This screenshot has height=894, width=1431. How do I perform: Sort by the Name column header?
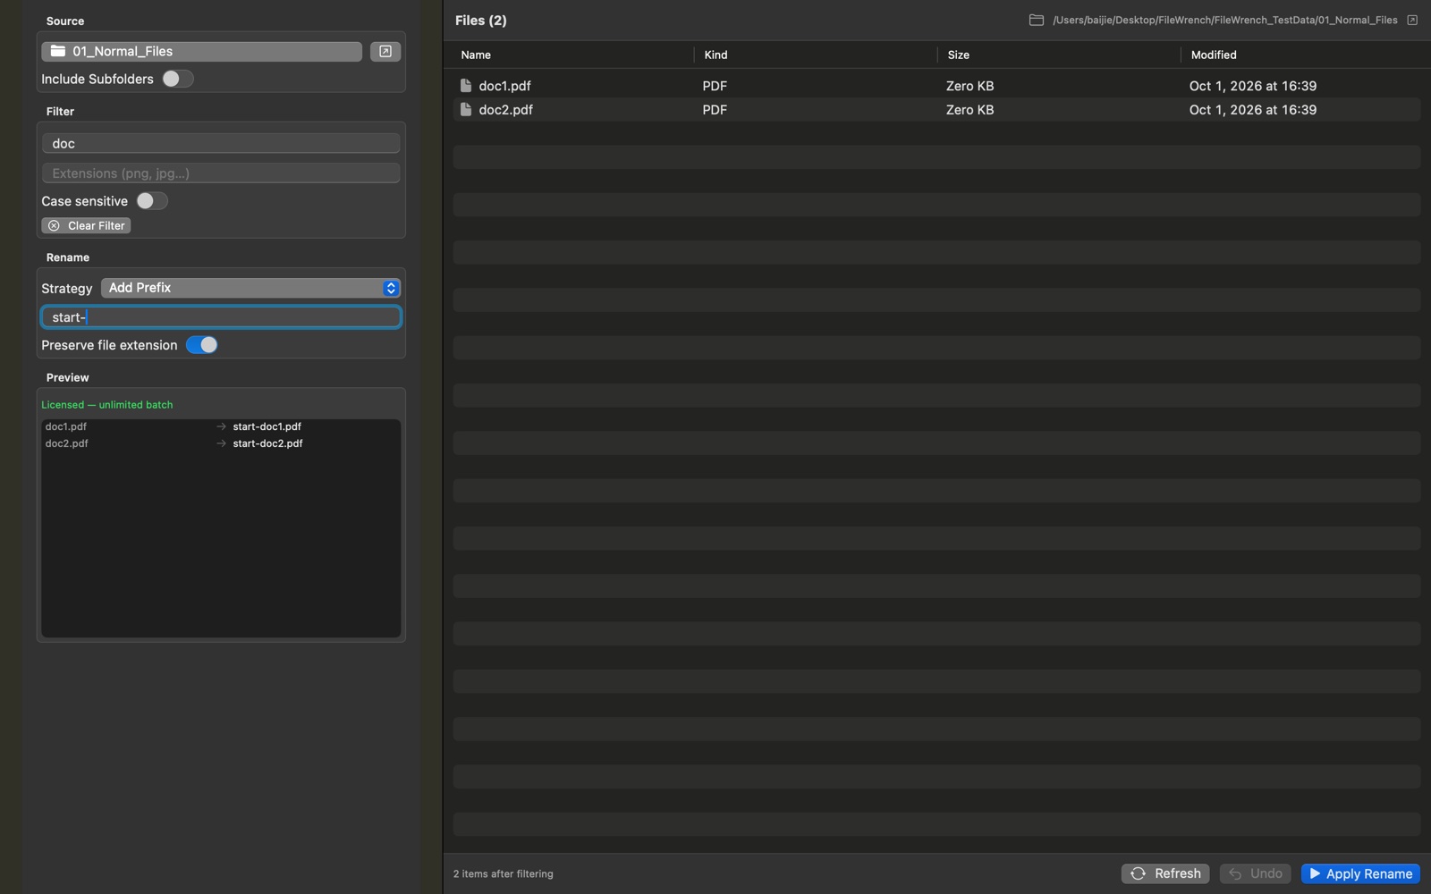coord(476,55)
